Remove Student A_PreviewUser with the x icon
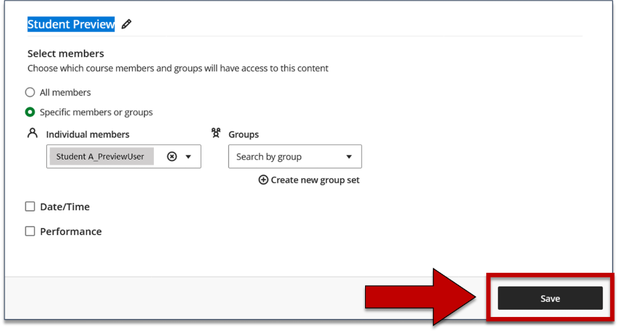This screenshot has height=332, width=618. tap(172, 156)
